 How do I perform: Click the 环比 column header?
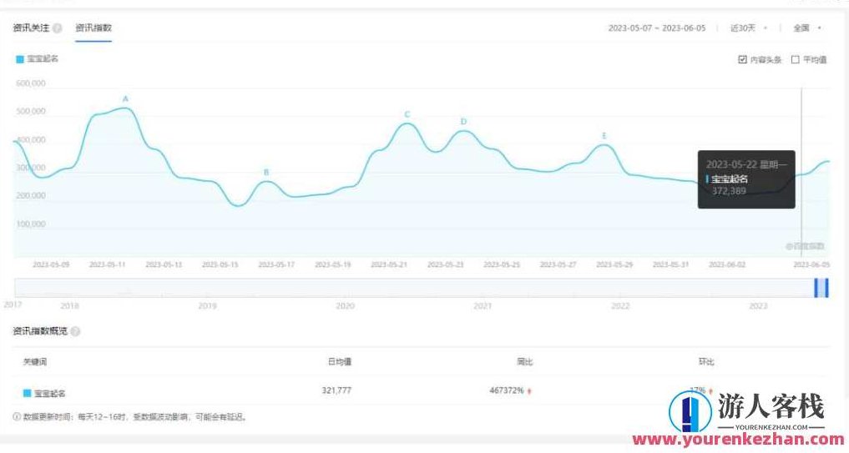coord(706,361)
